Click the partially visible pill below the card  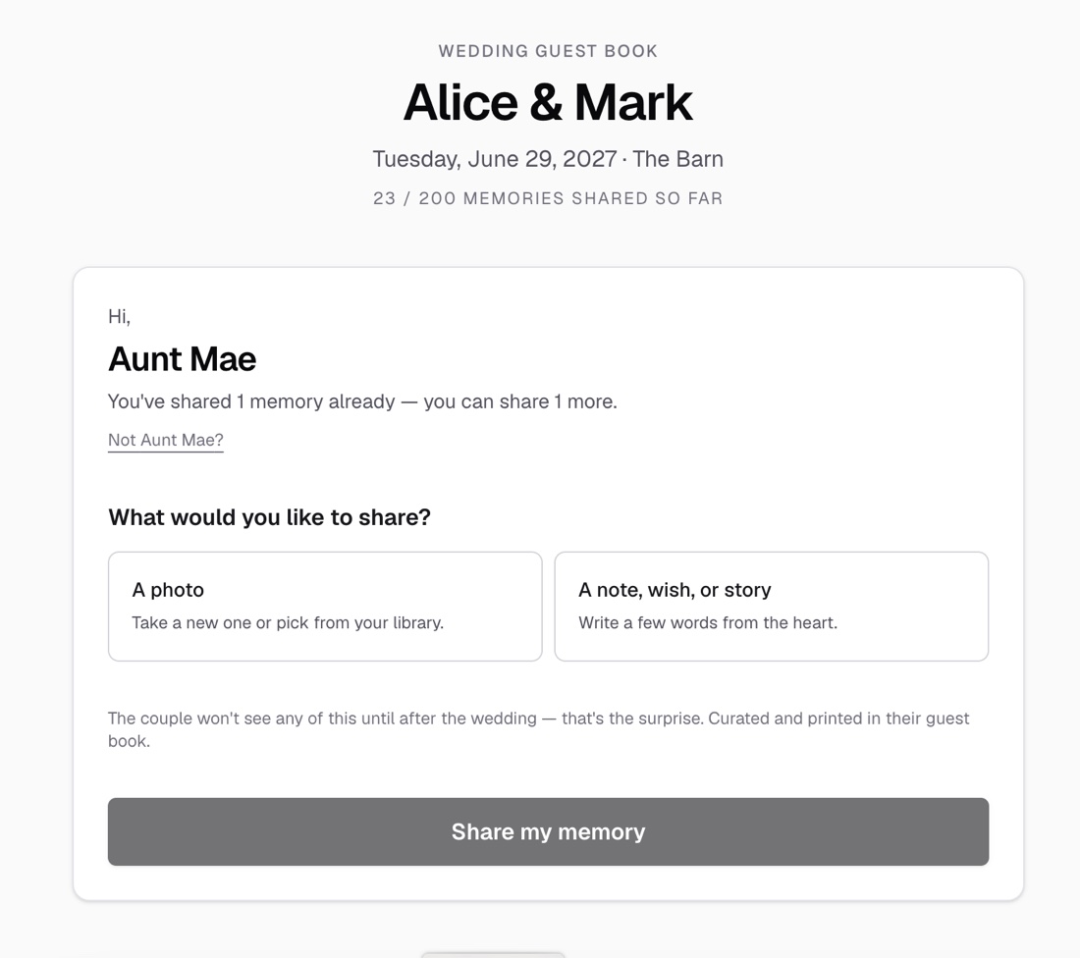click(493, 955)
